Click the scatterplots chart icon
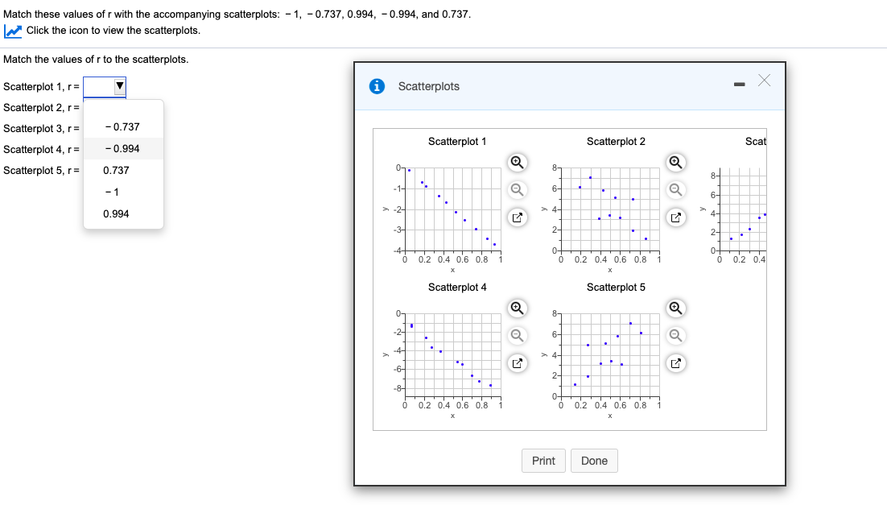887x505 pixels. point(12,31)
